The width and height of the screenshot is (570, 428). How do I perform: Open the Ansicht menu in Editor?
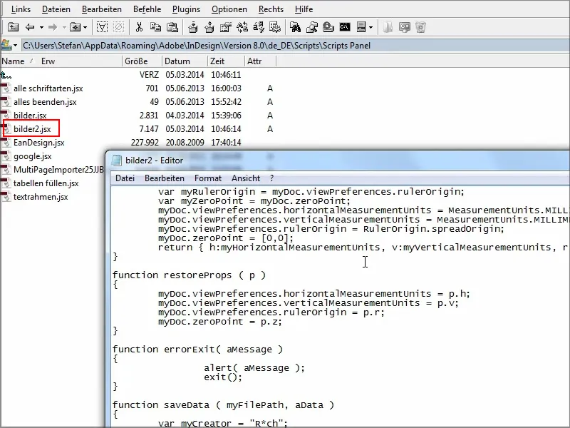pyautogui.click(x=246, y=178)
